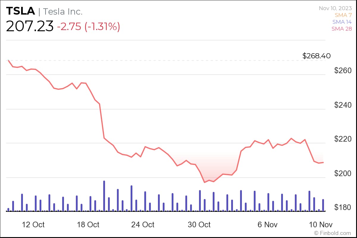
Task: Select the 30 Oct date marker
Action: point(199,225)
